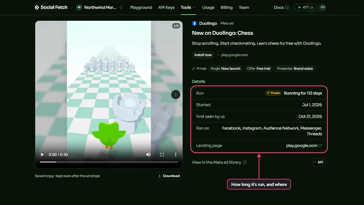Viewport: 364px width, 205px height.
Task: View in the Meta ad library
Action: coord(219,162)
